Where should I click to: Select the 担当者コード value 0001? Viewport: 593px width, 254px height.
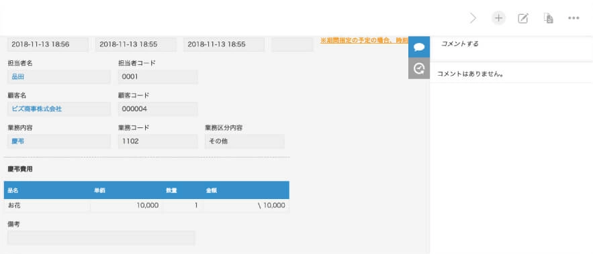[x=158, y=77]
